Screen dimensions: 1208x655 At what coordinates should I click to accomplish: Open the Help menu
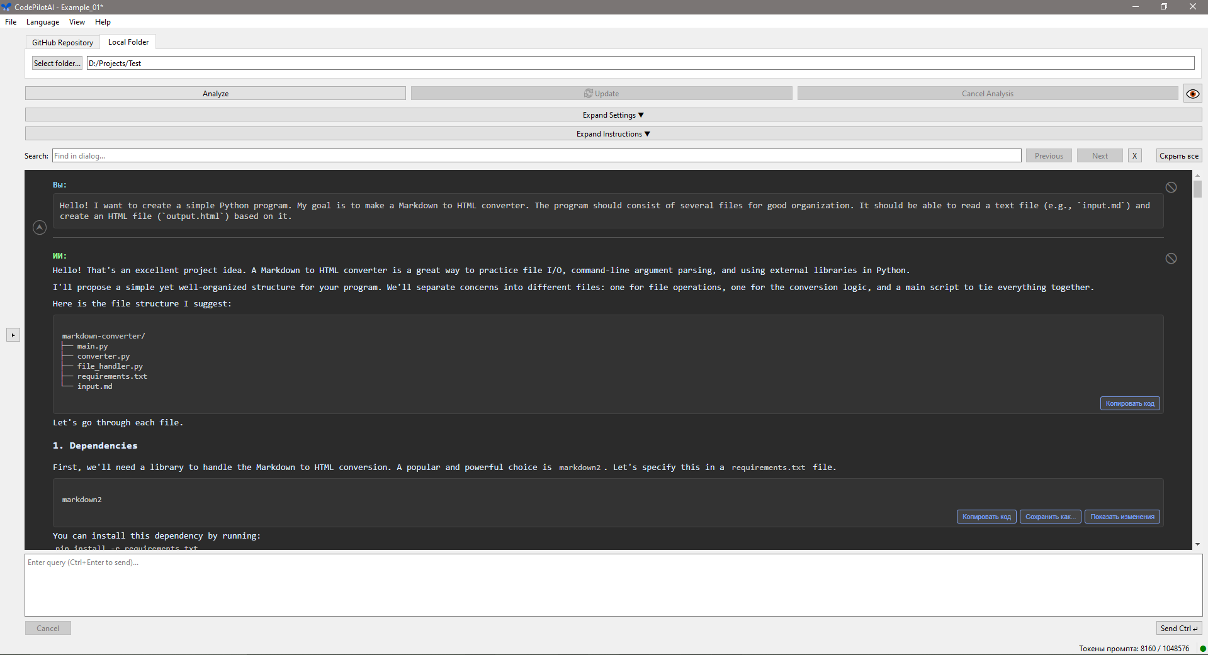pyautogui.click(x=103, y=22)
